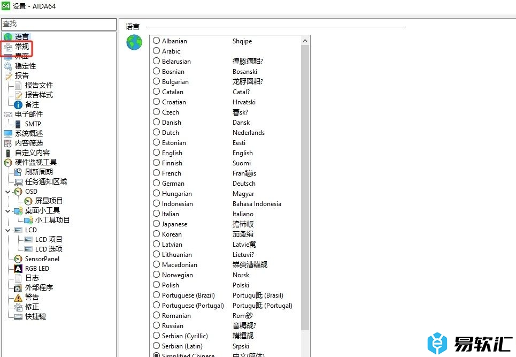Click the OSD gauge icon
The image size is (516, 357).
coord(18,191)
